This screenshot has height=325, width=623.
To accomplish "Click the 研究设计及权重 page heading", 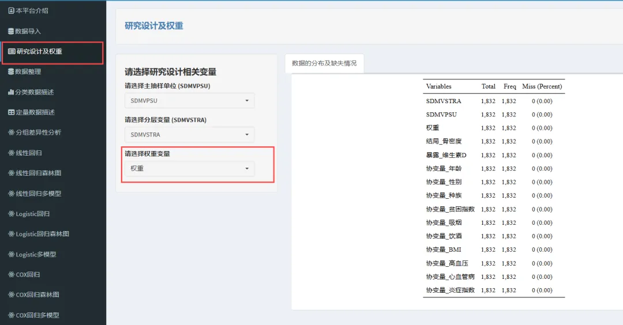I will click(x=154, y=26).
